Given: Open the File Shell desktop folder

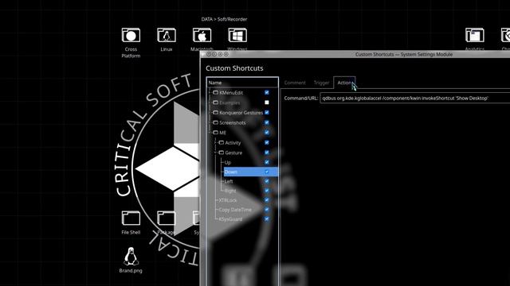Looking at the screenshot, I should [x=131, y=218].
